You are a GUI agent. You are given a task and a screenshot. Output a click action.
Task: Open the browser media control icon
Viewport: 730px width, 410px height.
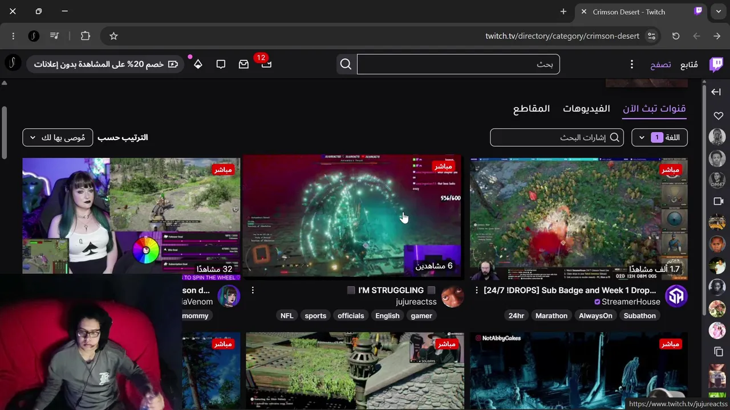pyautogui.click(x=54, y=36)
